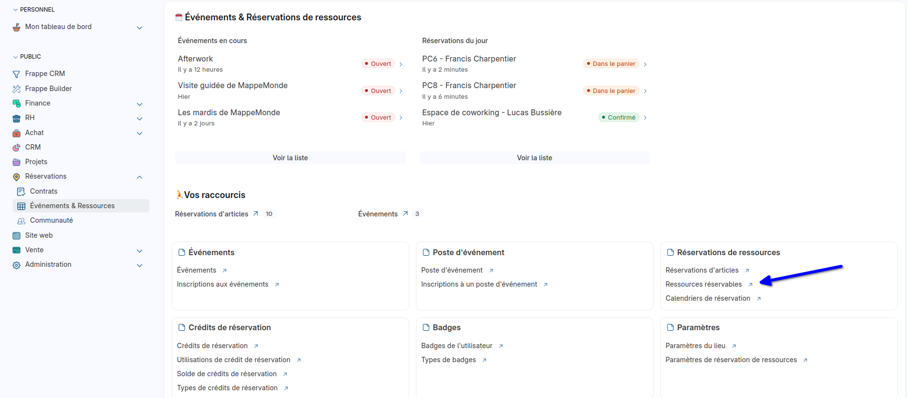The image size is (908, 398).
Task: Click the Mon tableau de bord icon
Action: pyautogui.click(x=16, y=27)
